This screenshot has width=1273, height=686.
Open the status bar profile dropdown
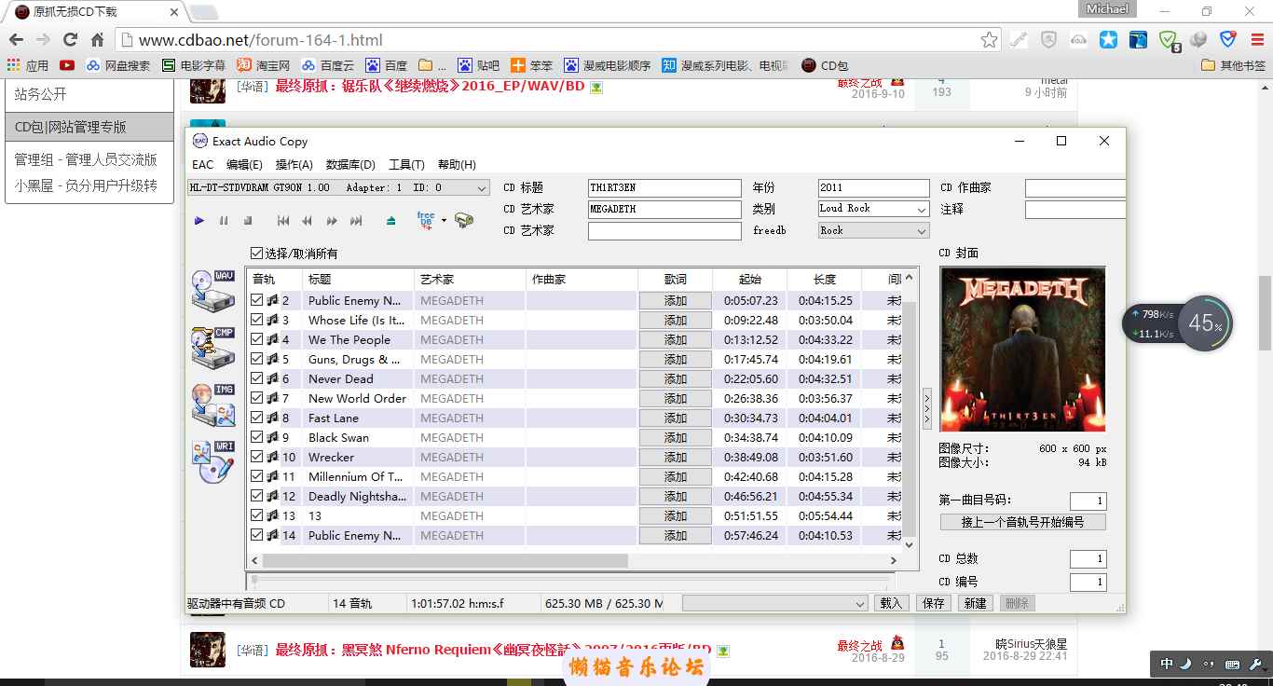click(x=775, y=603)
